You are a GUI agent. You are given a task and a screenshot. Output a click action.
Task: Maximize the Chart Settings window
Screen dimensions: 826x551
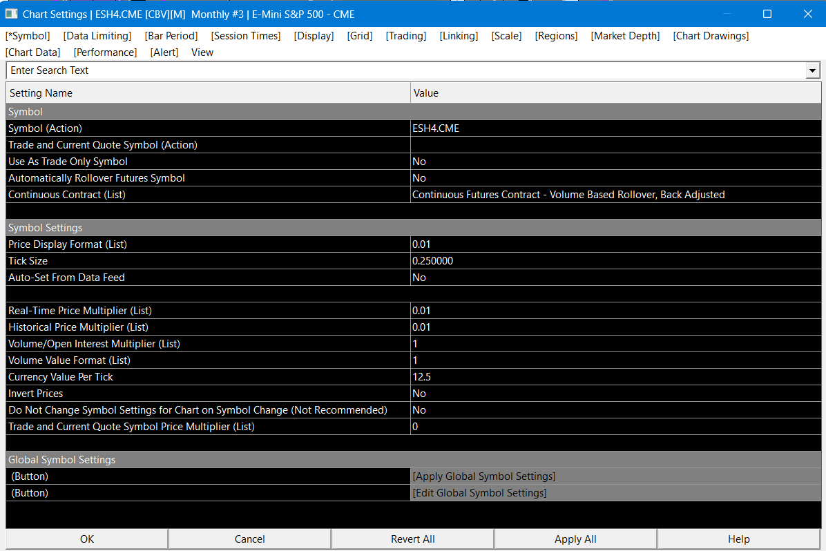coord(767,14)
